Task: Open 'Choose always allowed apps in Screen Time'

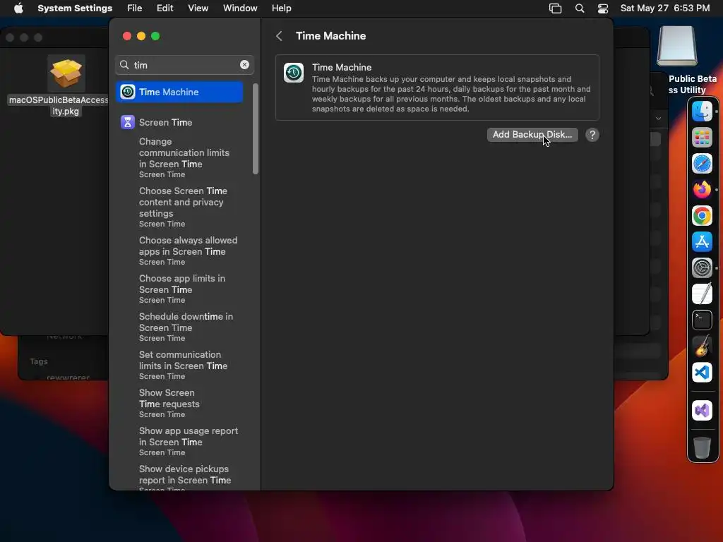Action: tap(188, 251)
